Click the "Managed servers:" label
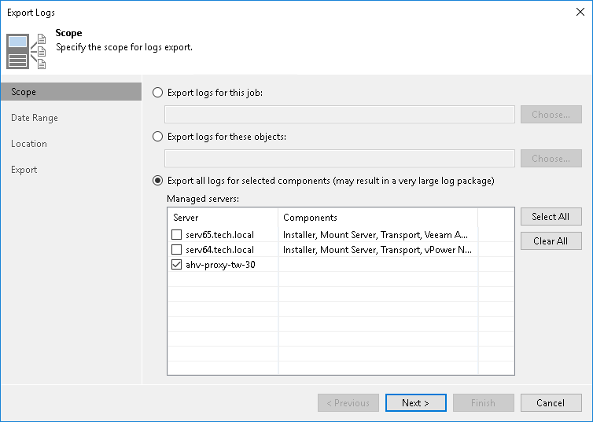Viewport: 593px width, 422px height. coord(203,199)
